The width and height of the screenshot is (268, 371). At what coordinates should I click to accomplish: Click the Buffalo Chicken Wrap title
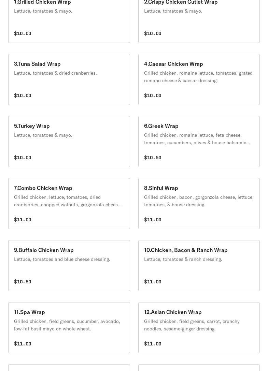[44, 250]
